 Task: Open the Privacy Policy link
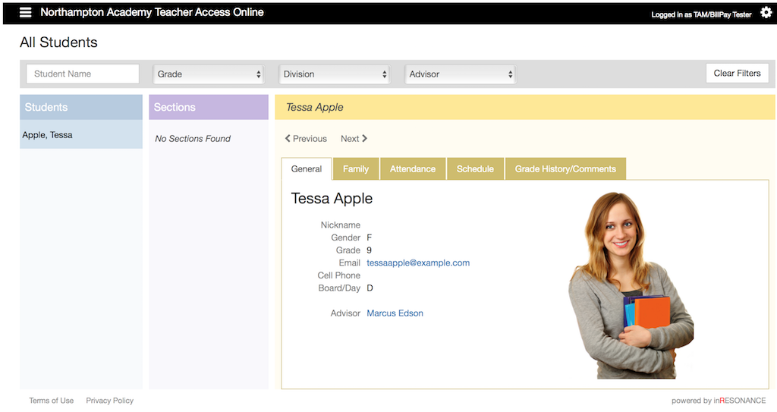(x=109, y=401)
